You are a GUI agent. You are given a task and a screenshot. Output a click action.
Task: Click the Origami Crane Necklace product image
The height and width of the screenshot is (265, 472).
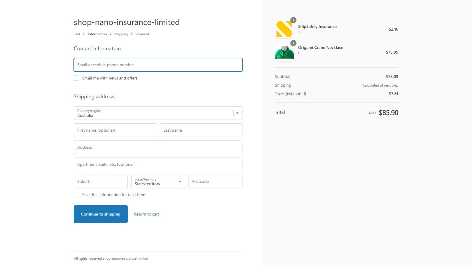pos(284,52)
